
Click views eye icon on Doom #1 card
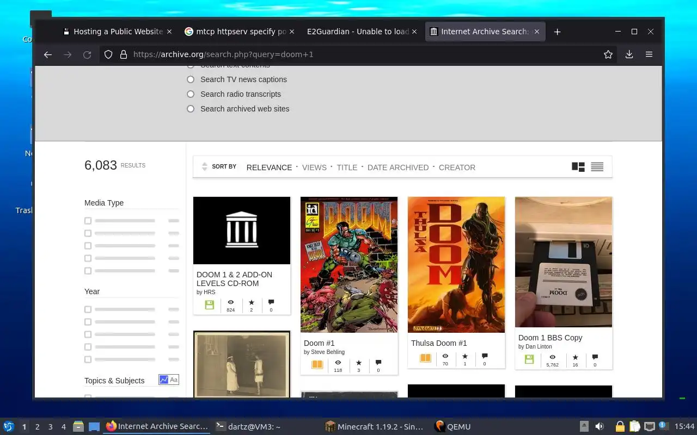tap(338, 363)
